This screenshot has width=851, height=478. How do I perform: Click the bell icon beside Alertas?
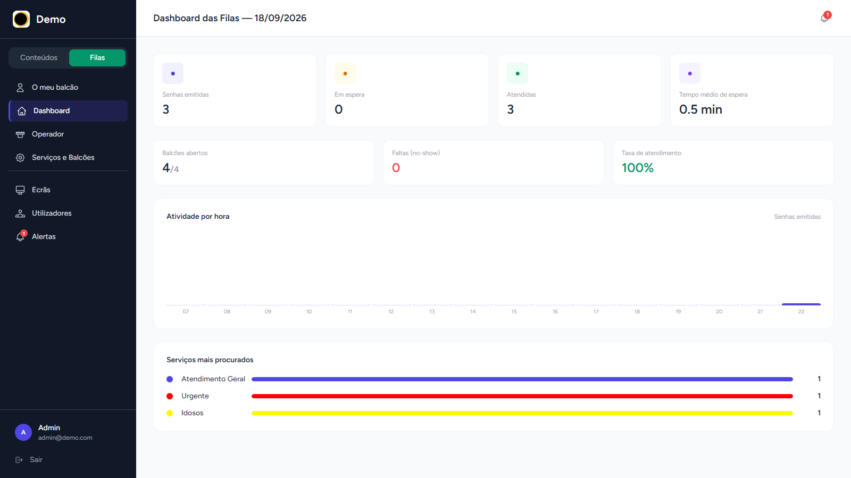tap(20, 237)
